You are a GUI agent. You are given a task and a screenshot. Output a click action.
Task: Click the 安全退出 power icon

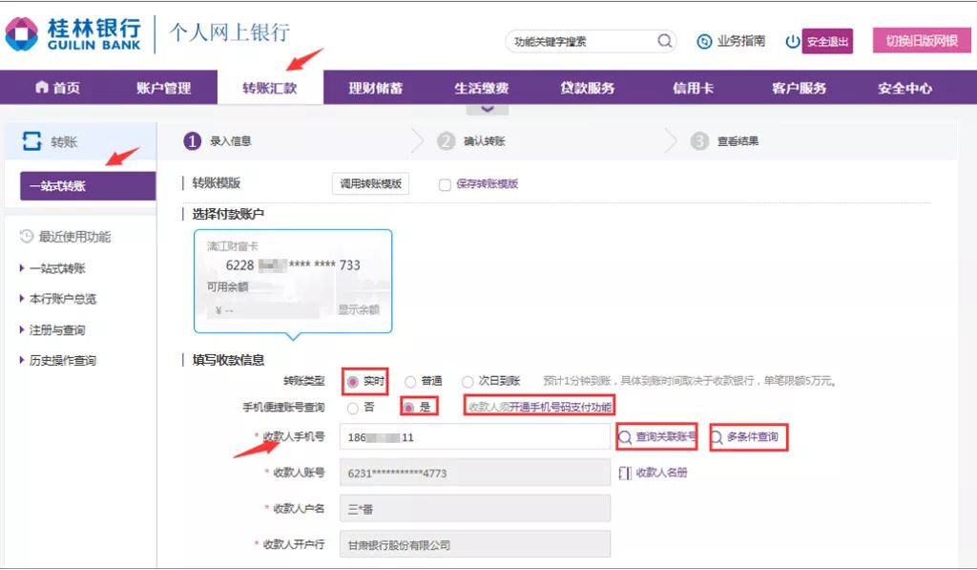click(x=792, y=42)
